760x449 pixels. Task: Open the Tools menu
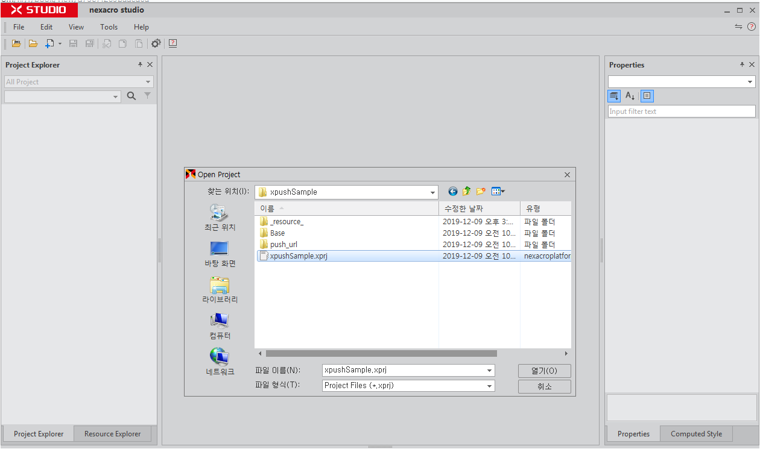[x=109, y=27]
